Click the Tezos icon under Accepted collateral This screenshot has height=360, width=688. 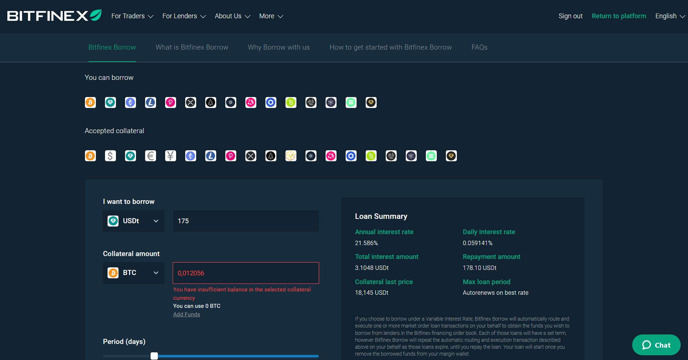(371, 156)
